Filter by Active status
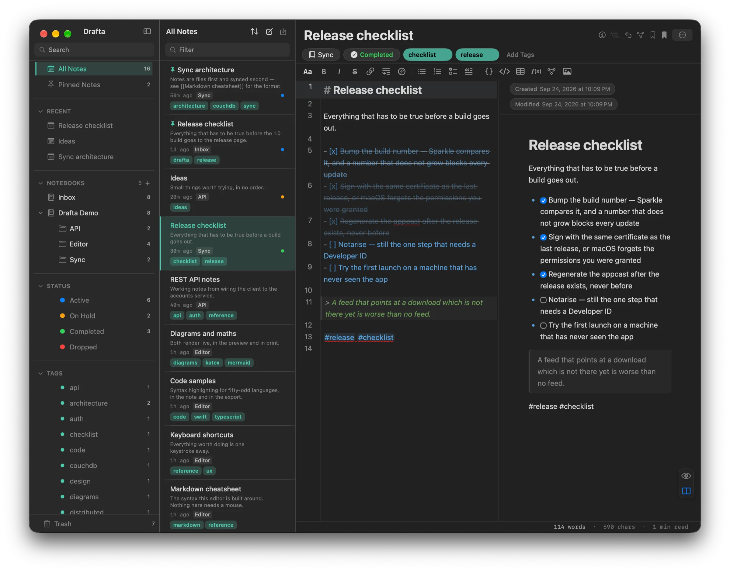The image size is (730, 571). [x=94, y=300]
